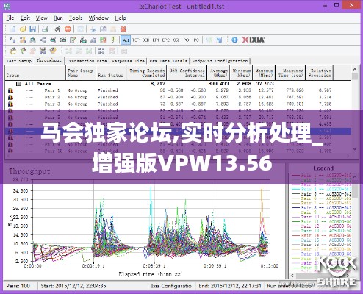Toggle the TCP filter button
The width and height of the screenshot is (363, 294).
pos(136,40)
